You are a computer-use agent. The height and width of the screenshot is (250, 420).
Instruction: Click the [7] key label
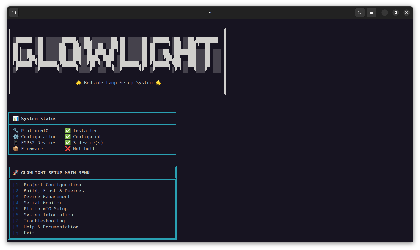click(x=17, y=221)
